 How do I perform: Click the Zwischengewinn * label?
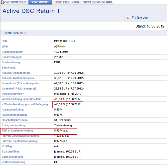pos(13,94)
